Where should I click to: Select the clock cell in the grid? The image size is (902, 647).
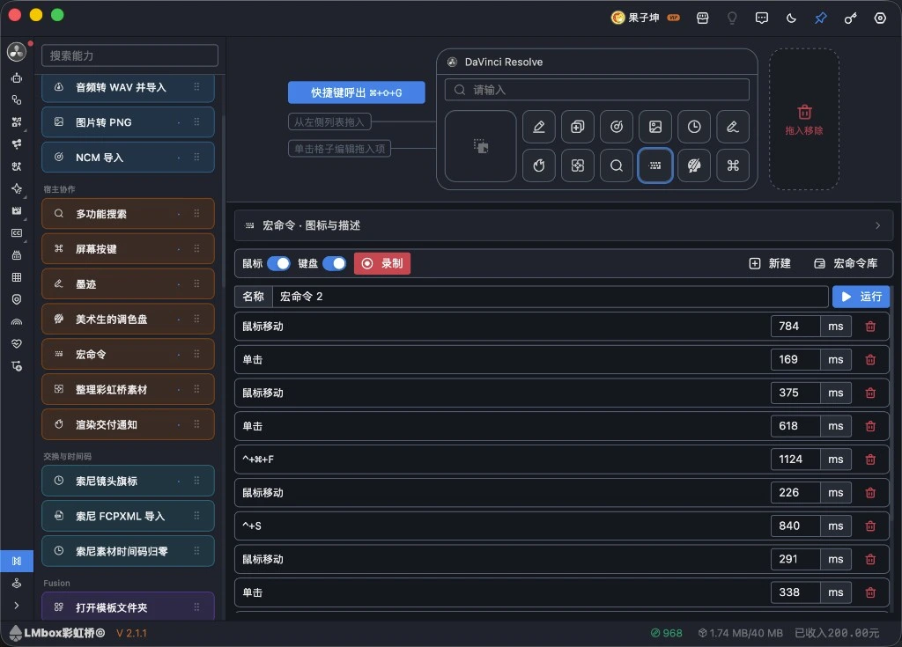694,127
